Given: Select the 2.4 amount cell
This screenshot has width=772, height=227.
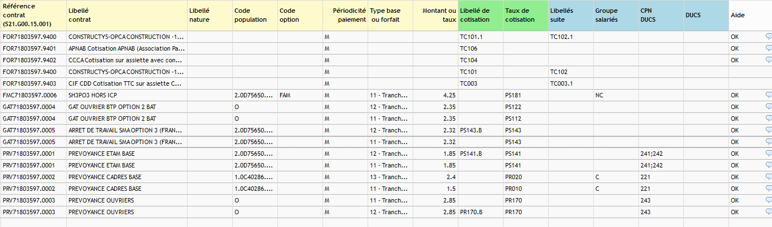Looking at the screenshot, I should click(435, 177).
